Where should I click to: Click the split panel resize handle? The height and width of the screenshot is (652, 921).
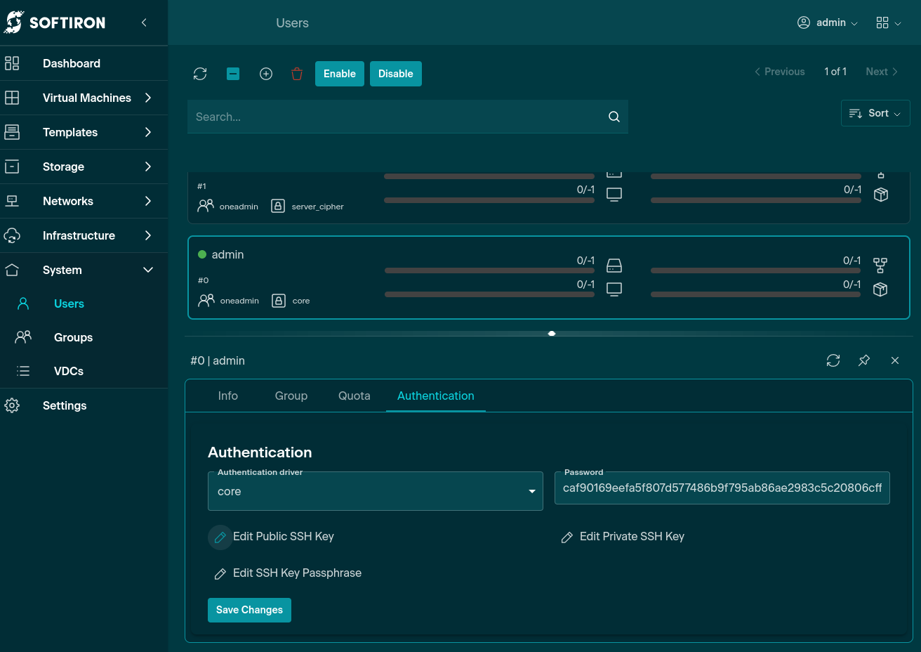(x=552, y=334)
